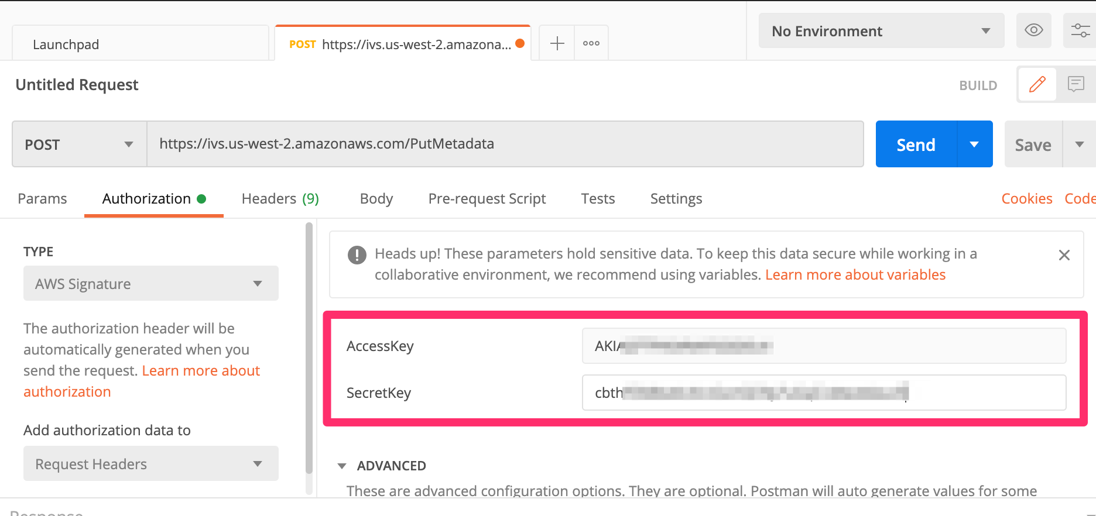Click the info icon in Heads up banner
This screenshot has height=516, width=1096.
pos(357,255)
